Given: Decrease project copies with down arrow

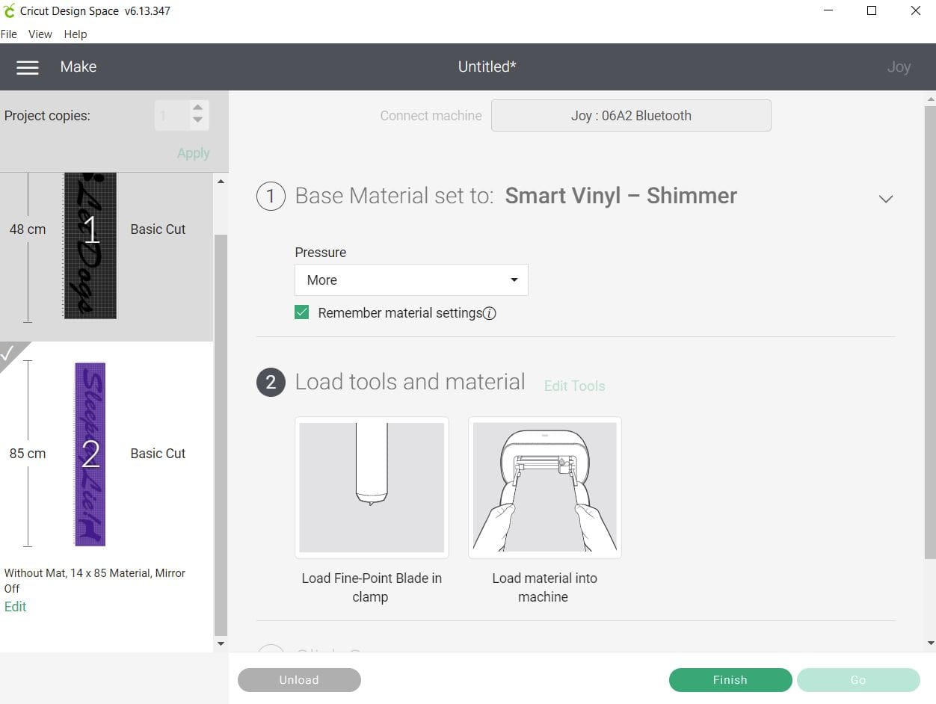Looking at the screenshot, I should (197, 120).
